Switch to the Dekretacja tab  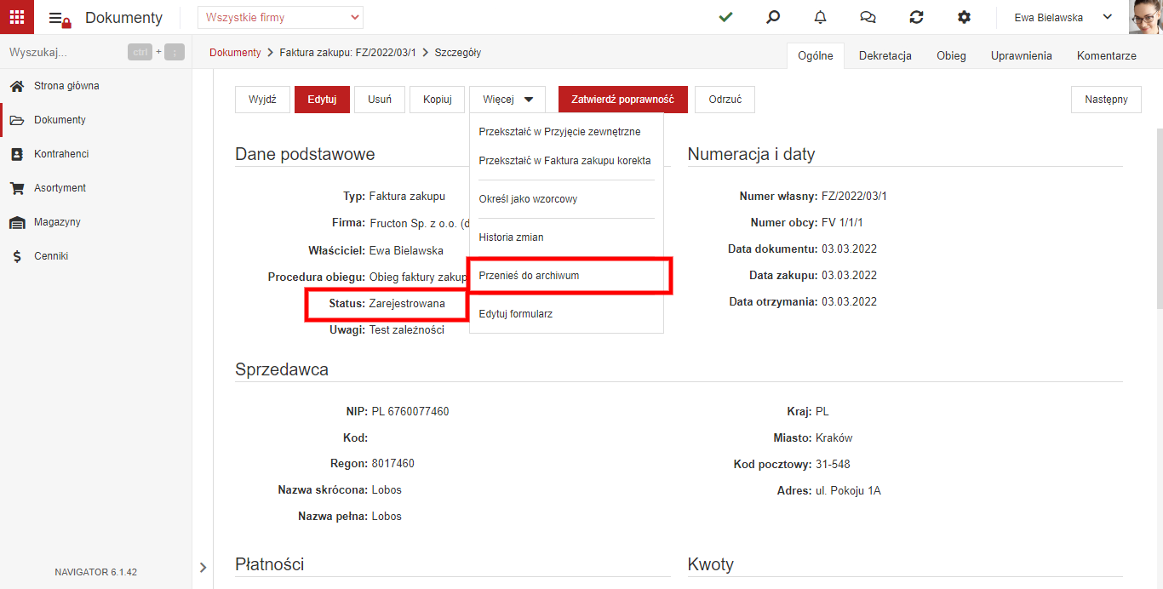[885, 55]
